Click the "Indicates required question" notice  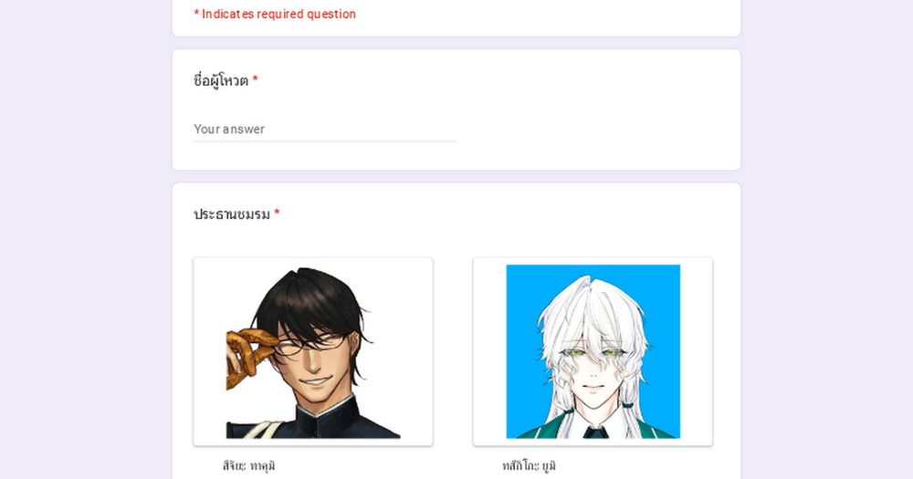point(275,14)
